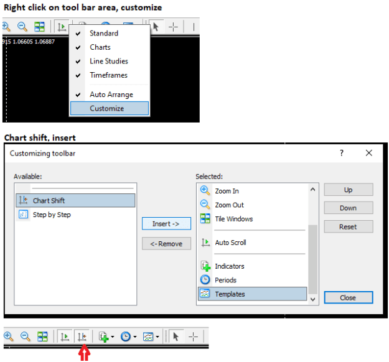
Task: Click the Up button
Action: tap(349, 190)
